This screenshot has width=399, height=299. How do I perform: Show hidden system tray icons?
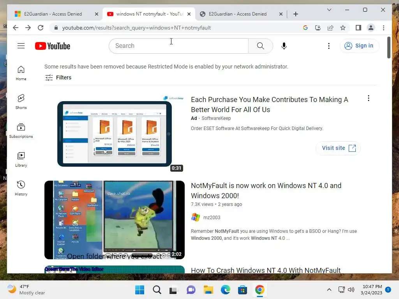(329, 290)
